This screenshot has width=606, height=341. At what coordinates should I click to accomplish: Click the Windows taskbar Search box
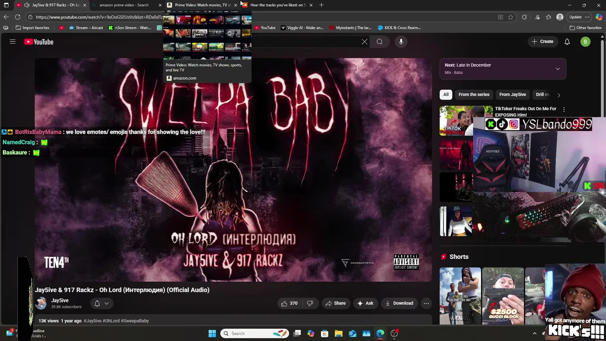(x=255, y=333)
